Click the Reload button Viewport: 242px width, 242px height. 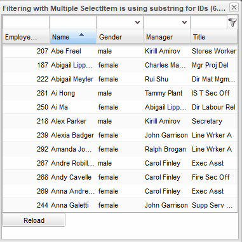click(x=34, y=220)
